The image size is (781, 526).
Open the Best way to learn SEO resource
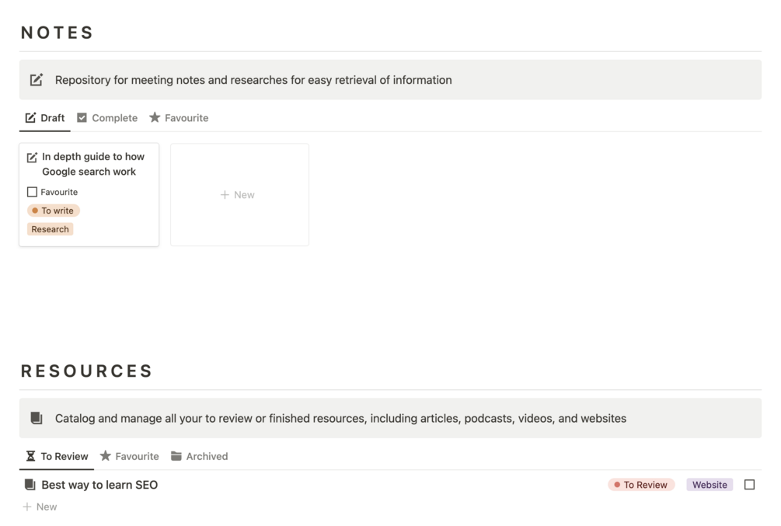(99, 485)
